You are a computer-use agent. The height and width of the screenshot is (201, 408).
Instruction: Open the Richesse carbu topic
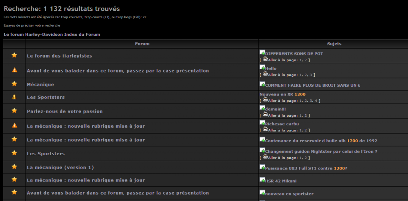click(x=282, y=124)
